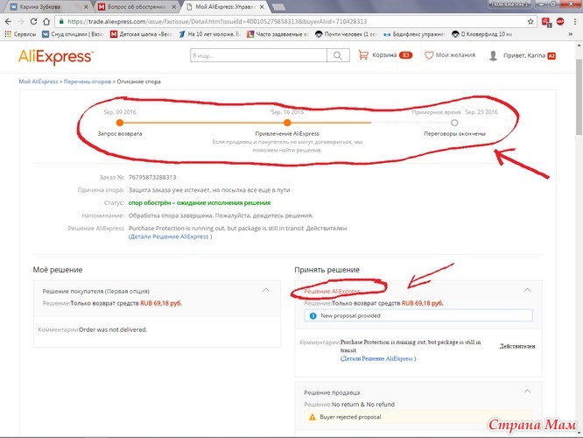Image resolution: width=583 pixels, height=438 pixels.
Task: Click 'No return & No refund' text
Action: pyautogui.click(x=363, y=404)
